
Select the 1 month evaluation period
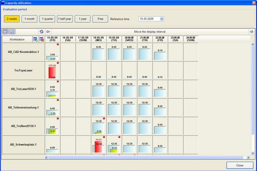29,19
